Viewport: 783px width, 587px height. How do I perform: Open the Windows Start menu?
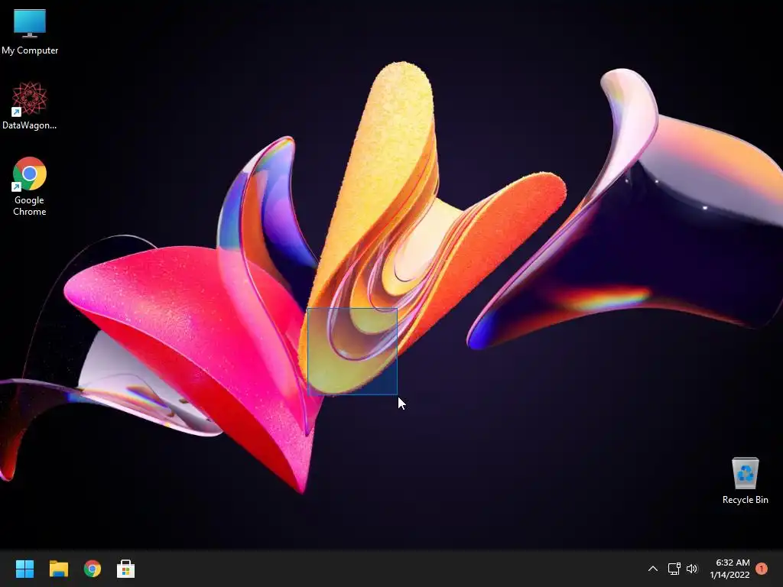pyautogui.click(x=24, y=569)
